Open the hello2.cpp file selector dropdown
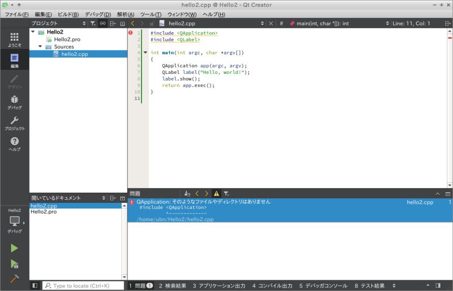 pyautogui.click(x=262, y=23)
